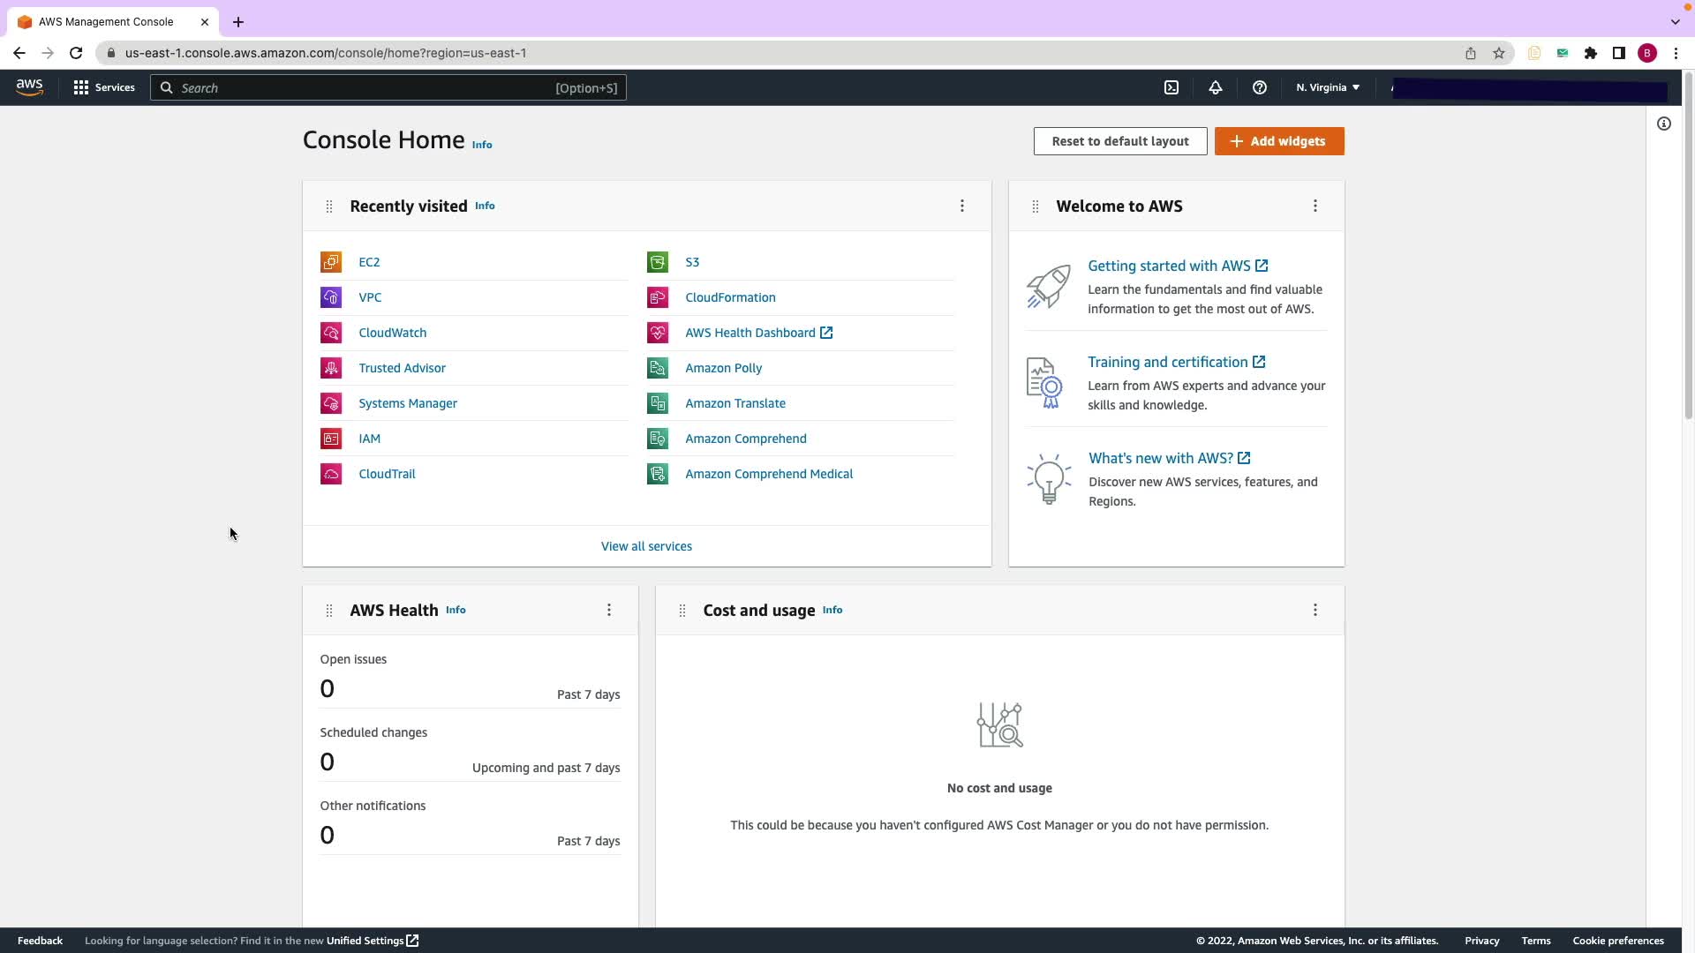Click the View all services link
The height and width of the screenshot is (953, 1695).
646,546
